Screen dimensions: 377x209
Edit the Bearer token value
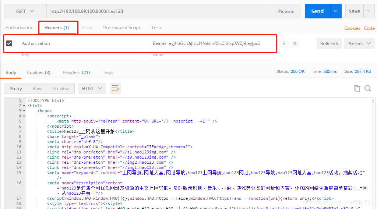point(210,43)
